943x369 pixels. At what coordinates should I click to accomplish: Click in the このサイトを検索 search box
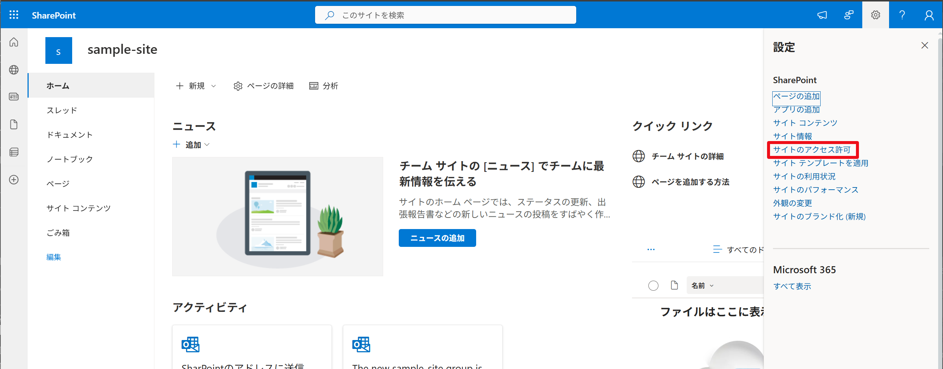click(x=445, y=15)
